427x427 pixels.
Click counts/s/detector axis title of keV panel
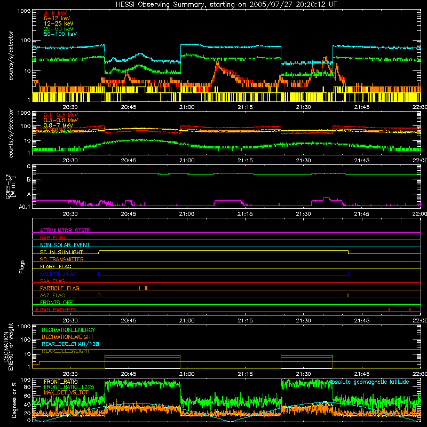(x=11, y=56)
